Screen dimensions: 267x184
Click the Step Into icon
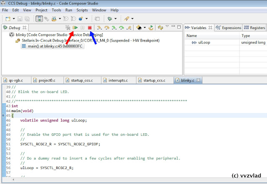pyautogui.click(x=99, y=27)
